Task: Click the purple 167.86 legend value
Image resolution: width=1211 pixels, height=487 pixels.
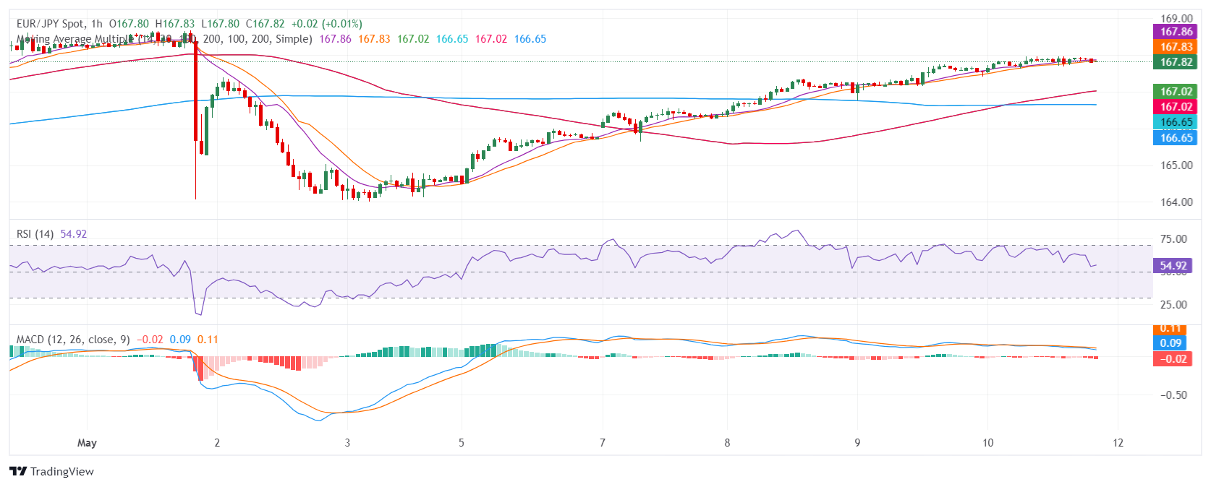Action: 335,39
